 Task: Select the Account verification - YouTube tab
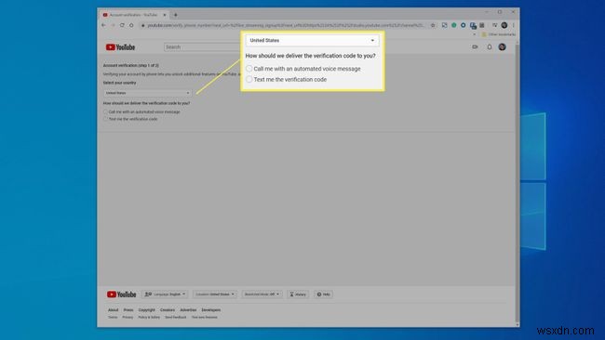coord(133,15)
